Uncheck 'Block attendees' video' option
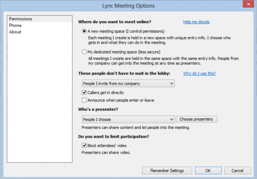 [84, 145]
